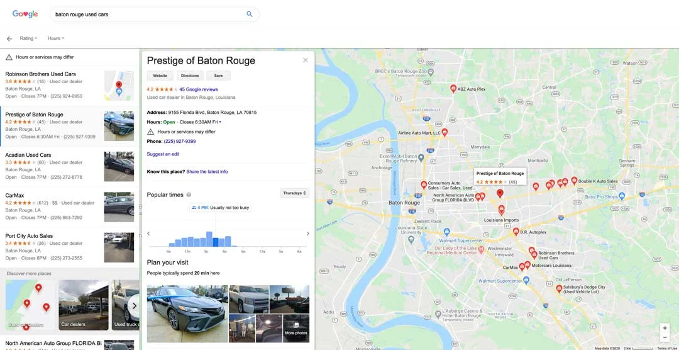Show next popular times day arrow
Screen dimensions: 679x350
(x=308, y=234)
